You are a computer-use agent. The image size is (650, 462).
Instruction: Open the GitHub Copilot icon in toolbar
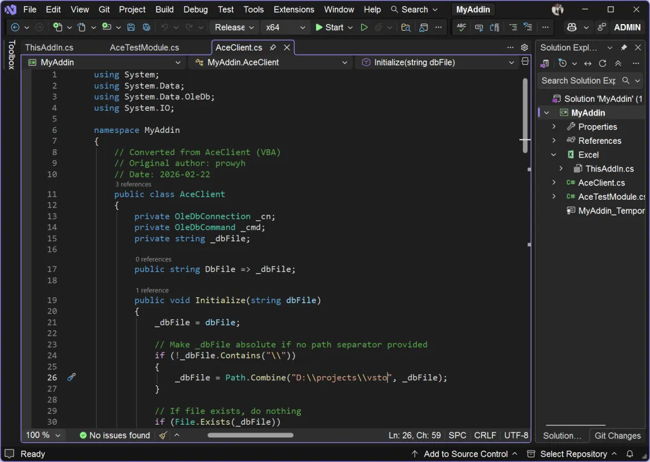[572, 28]
